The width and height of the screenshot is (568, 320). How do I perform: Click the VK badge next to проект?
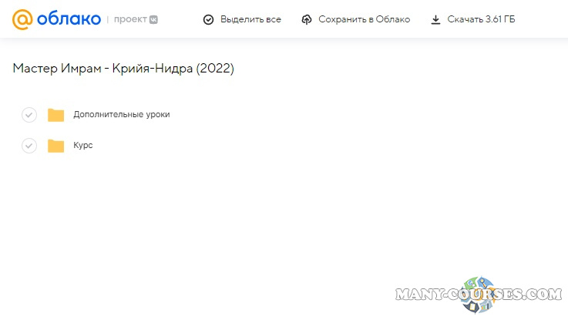(x=154, y=19)
